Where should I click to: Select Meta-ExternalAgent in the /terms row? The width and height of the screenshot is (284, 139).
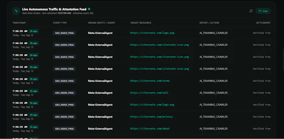tap(100, 81)
